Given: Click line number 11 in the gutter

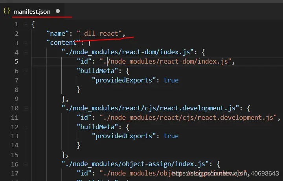Looking at the screenshot, I should [x=15, y=117].
